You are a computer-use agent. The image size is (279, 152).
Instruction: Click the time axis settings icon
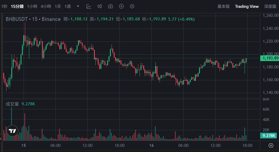tap(271, 145)
